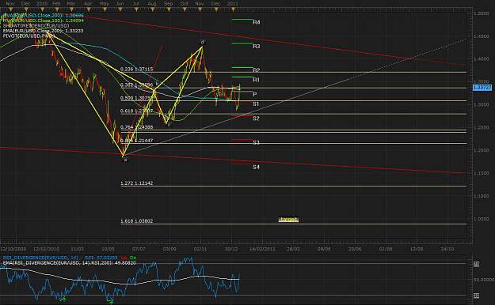The width and height of the screenshot is (495, 305).
Task: Click the 'Mar' month label on top axis
Action: tap(71, 3)
